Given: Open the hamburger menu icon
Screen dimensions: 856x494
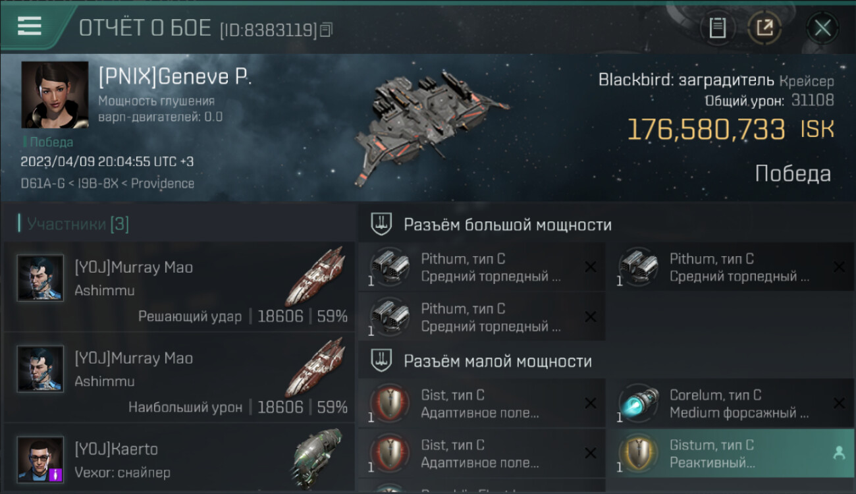Looking at the screenshot, I should [30, 26].
